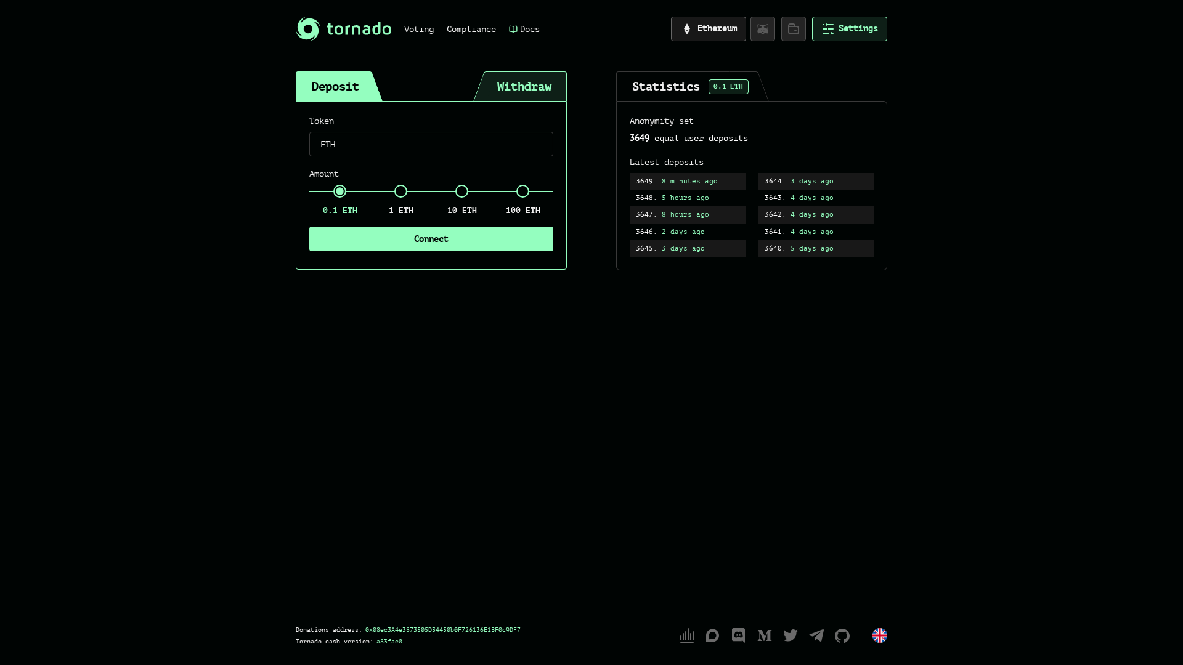Screen dimensions: 1183x665
Task: Select the 10 ETH amount
Action: pyautogui.click(x=462, y=191)
